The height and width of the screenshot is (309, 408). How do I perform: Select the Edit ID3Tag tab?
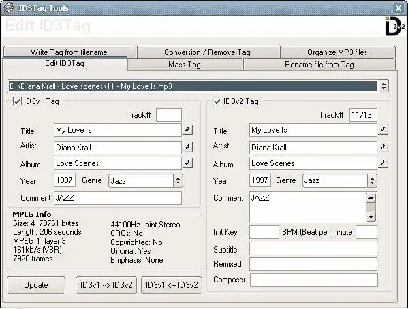[x=65, y=63]
